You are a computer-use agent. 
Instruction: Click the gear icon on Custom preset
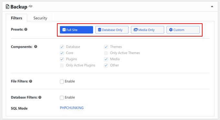coord(171,30)
